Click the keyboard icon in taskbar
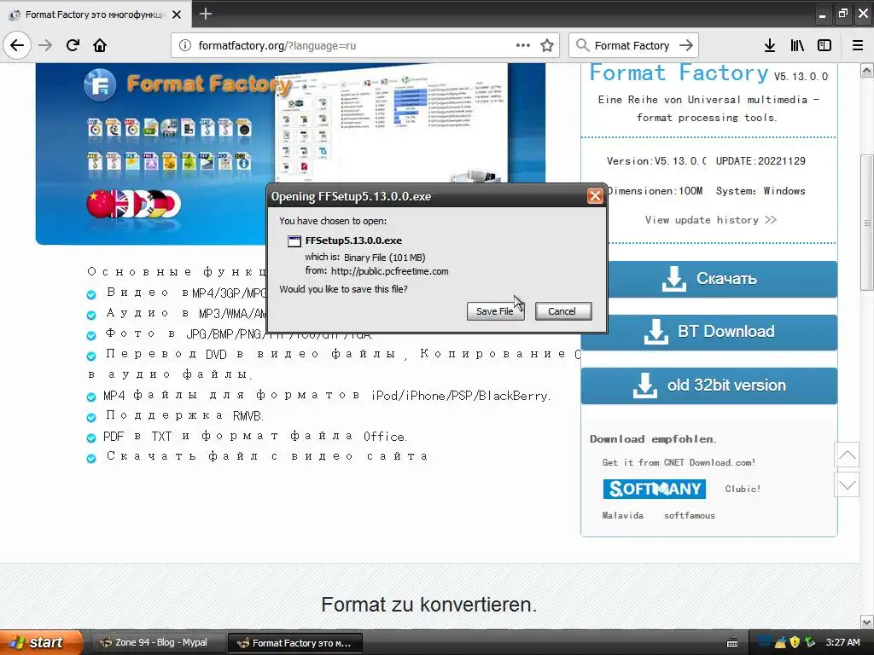 click(732, 643)
